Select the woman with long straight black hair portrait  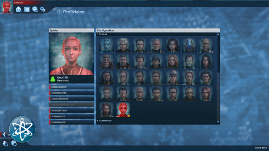[206, 61]
